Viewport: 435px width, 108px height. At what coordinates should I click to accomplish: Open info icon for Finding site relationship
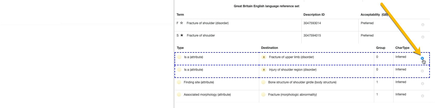point(422,84)
